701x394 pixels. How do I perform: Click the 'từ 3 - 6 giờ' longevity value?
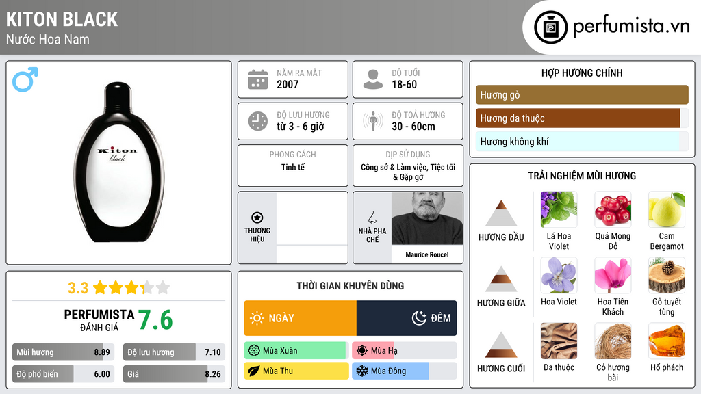point(301,127)
